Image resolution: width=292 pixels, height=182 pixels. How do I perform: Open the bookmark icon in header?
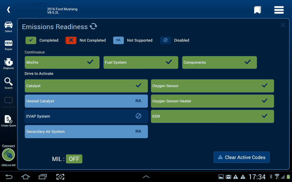point(257,10)
